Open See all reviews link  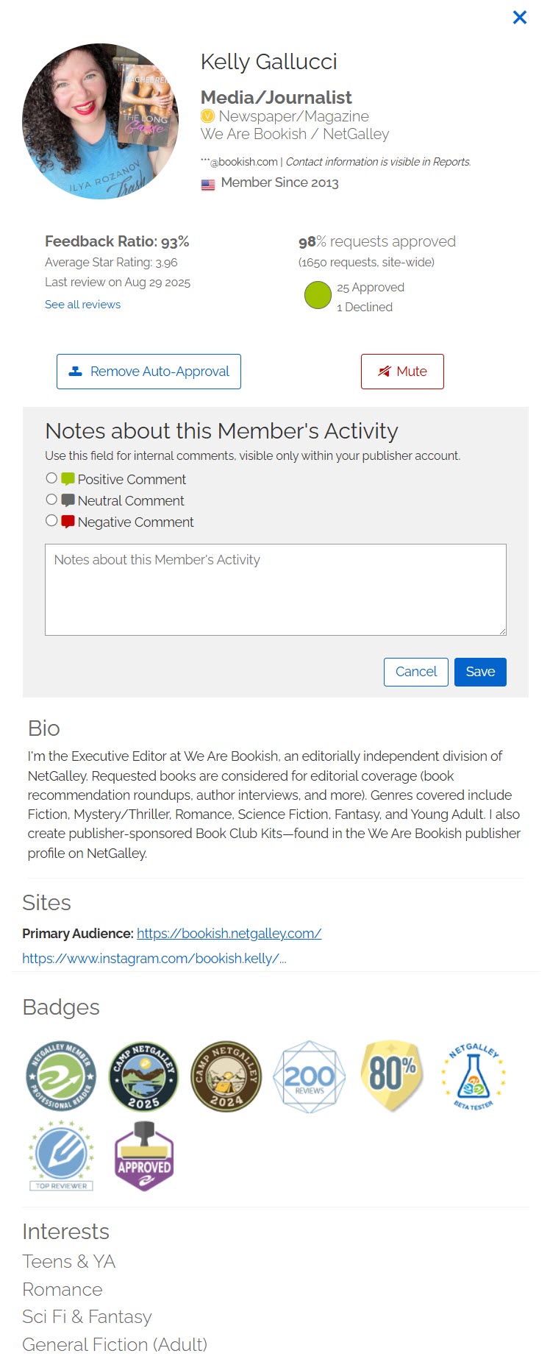[x=82, y=305]
